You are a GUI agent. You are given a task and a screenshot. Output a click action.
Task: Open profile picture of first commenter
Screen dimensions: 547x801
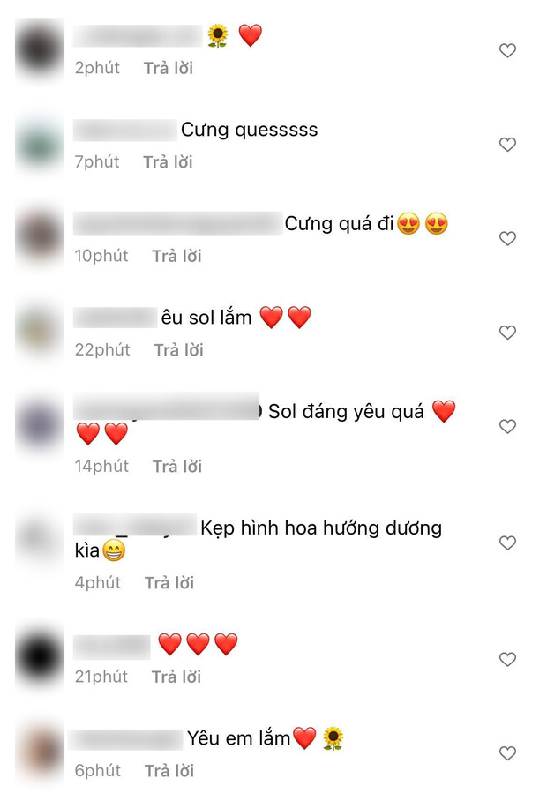tap(40, 50)
